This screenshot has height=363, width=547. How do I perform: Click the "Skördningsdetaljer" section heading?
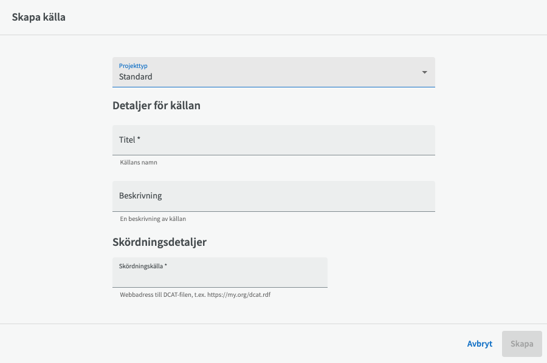tap(159, 242)
